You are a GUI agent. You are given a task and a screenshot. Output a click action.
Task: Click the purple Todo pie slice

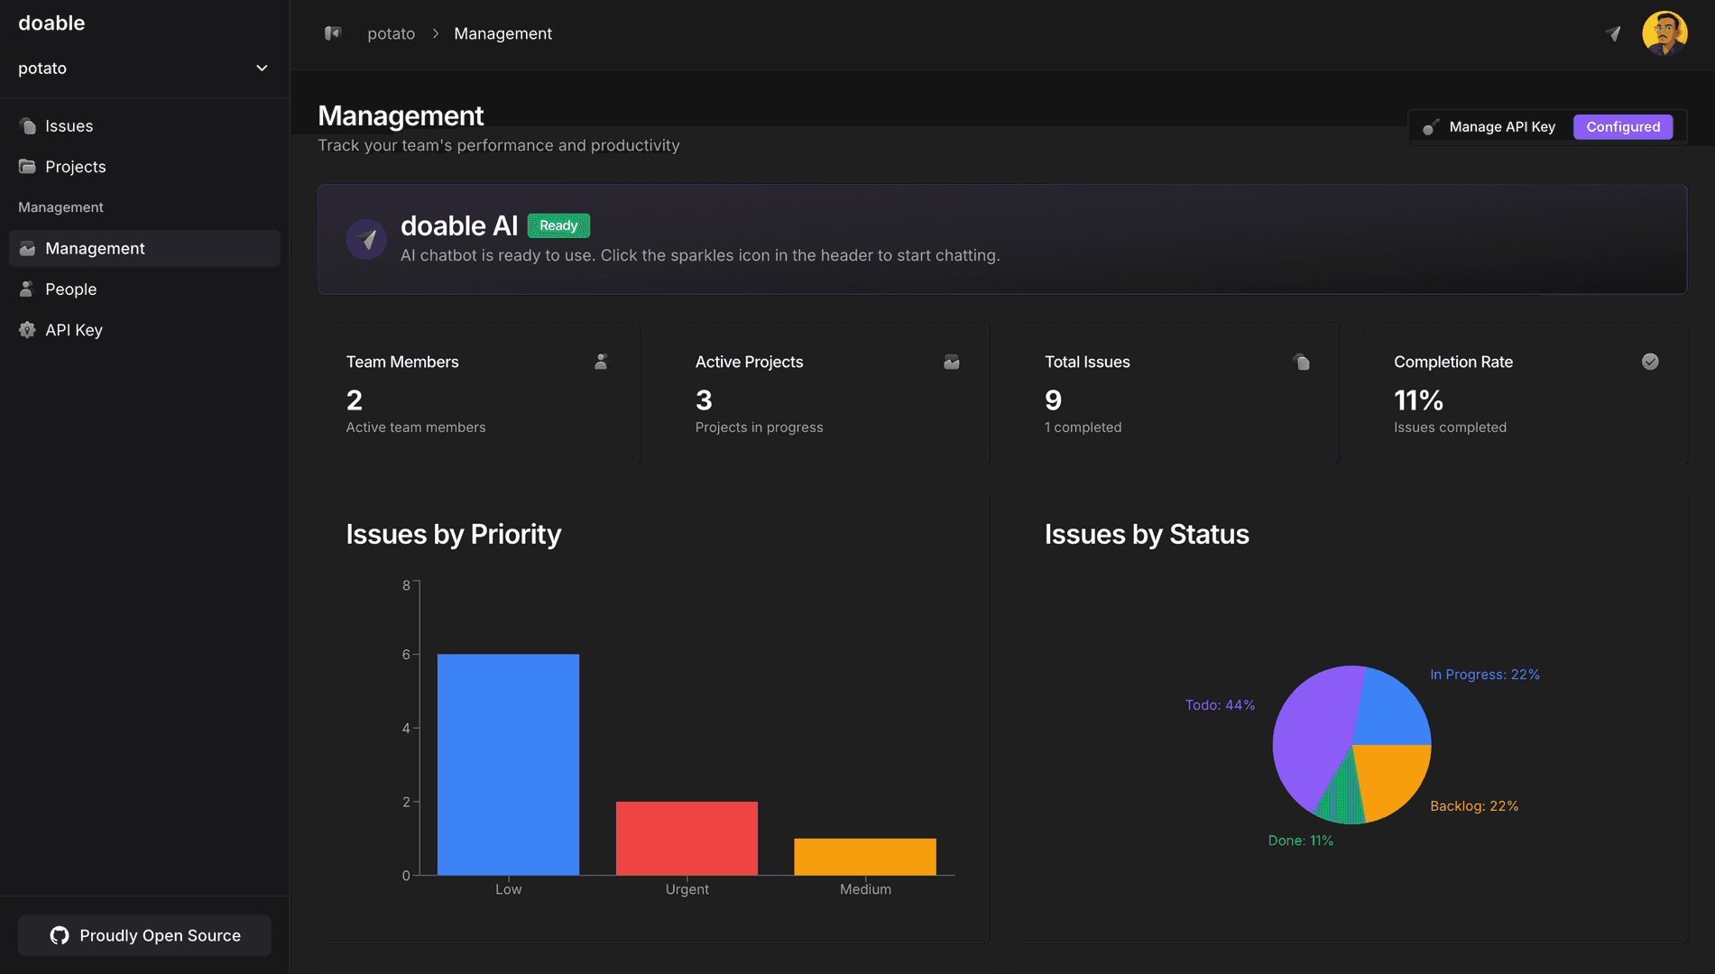[1308, 740]
